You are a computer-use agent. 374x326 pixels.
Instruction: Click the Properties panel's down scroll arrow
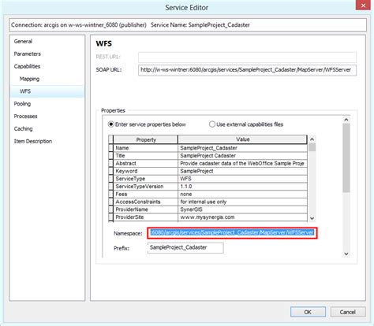346,254
